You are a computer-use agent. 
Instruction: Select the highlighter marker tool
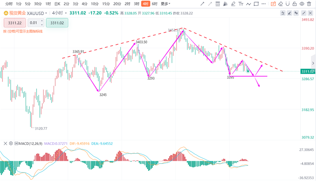pos(233,4)
